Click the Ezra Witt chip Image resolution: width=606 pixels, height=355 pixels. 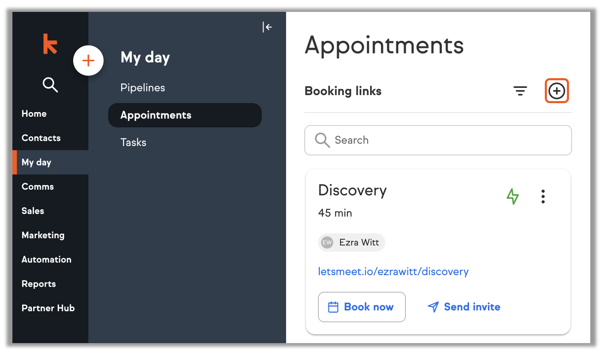(351, 242)
